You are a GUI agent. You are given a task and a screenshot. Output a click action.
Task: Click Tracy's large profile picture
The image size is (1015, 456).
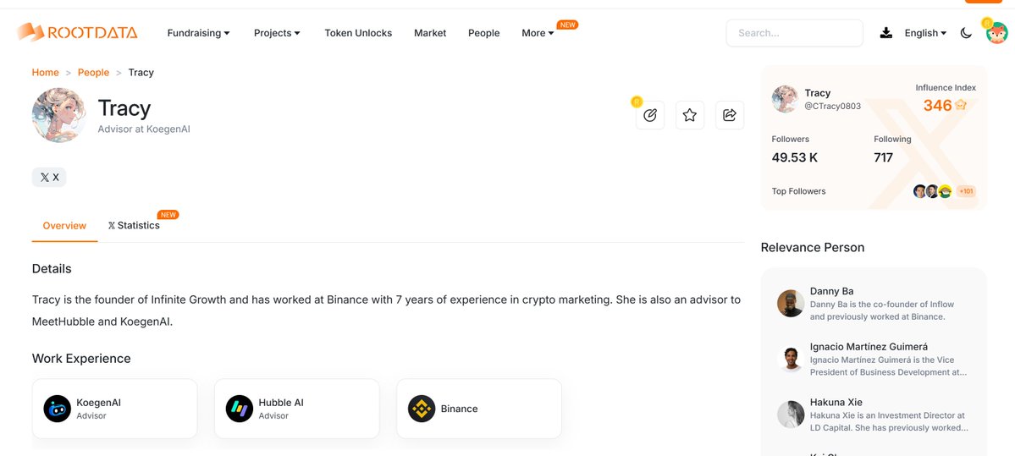59,115
